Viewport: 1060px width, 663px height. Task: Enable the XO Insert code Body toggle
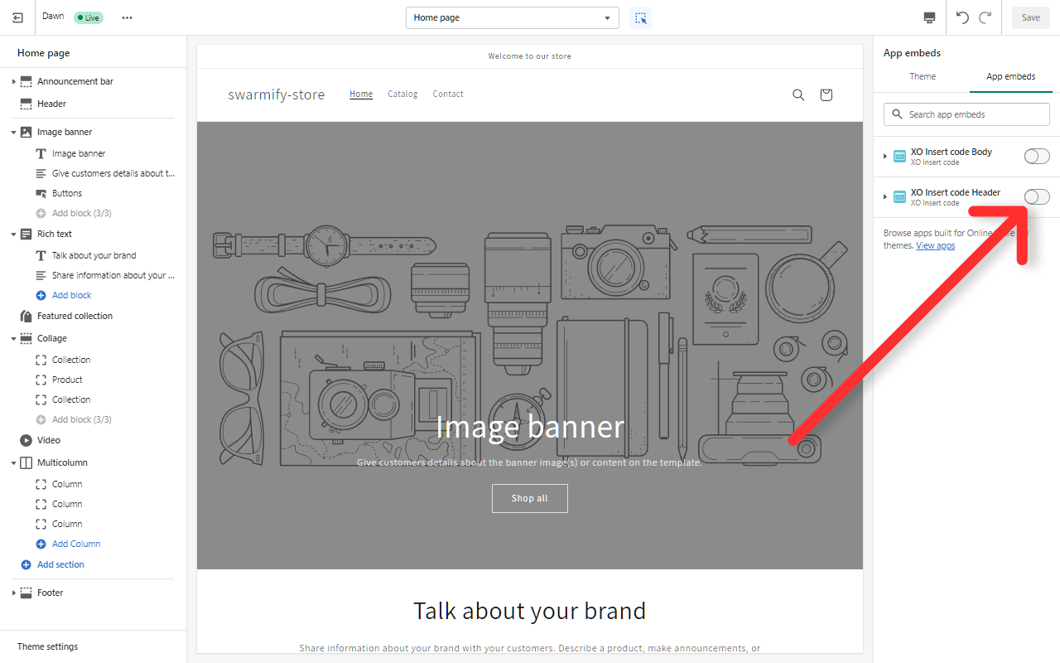(x=1037, y=156)
